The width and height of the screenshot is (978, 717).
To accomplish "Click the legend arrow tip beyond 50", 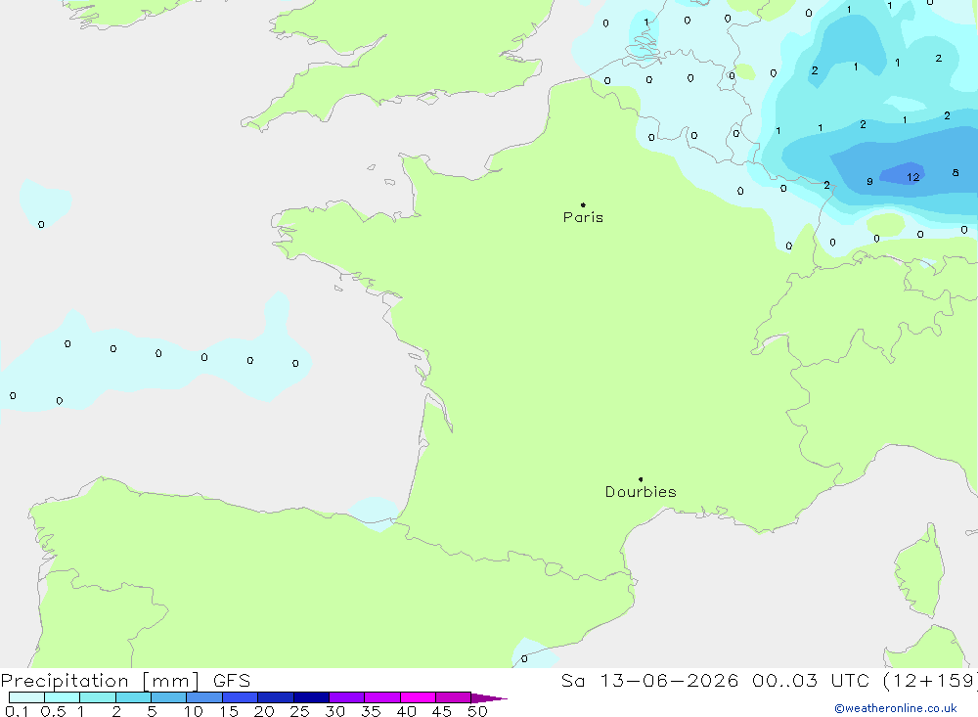I will click(x=489, y=697).
